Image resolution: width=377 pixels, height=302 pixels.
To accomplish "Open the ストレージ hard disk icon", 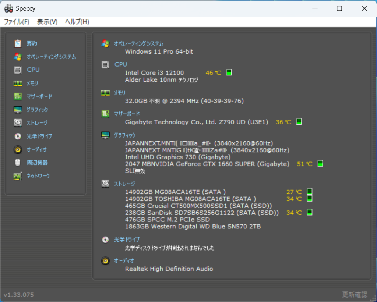I will click(18, 123).
